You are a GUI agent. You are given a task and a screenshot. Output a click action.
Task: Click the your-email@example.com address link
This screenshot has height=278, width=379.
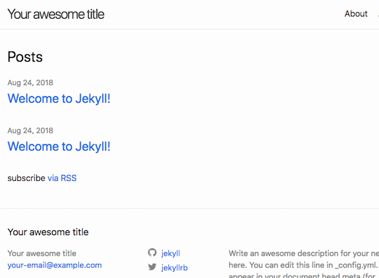click(55, 265)
